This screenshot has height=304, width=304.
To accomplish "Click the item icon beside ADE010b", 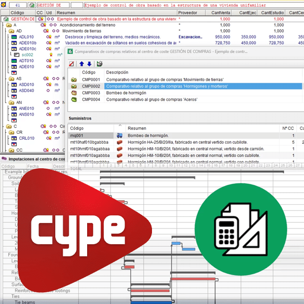I will [14, 43].
